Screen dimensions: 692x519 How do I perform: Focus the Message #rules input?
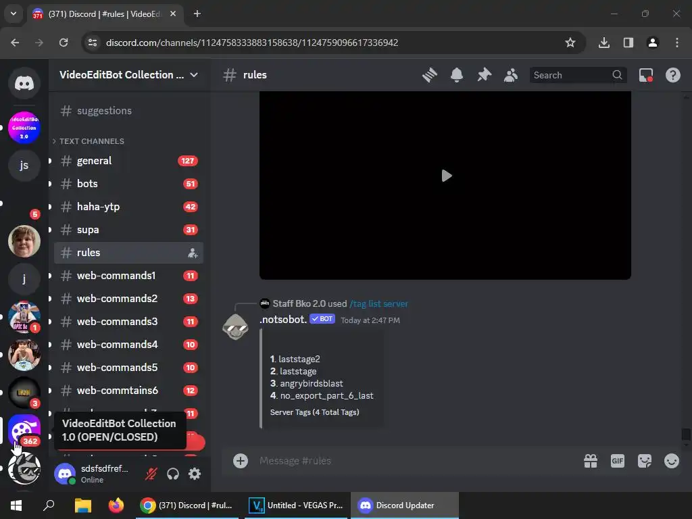(x=415, y=461)
